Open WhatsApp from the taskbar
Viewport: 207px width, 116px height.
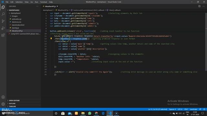[x=90, y=113]
